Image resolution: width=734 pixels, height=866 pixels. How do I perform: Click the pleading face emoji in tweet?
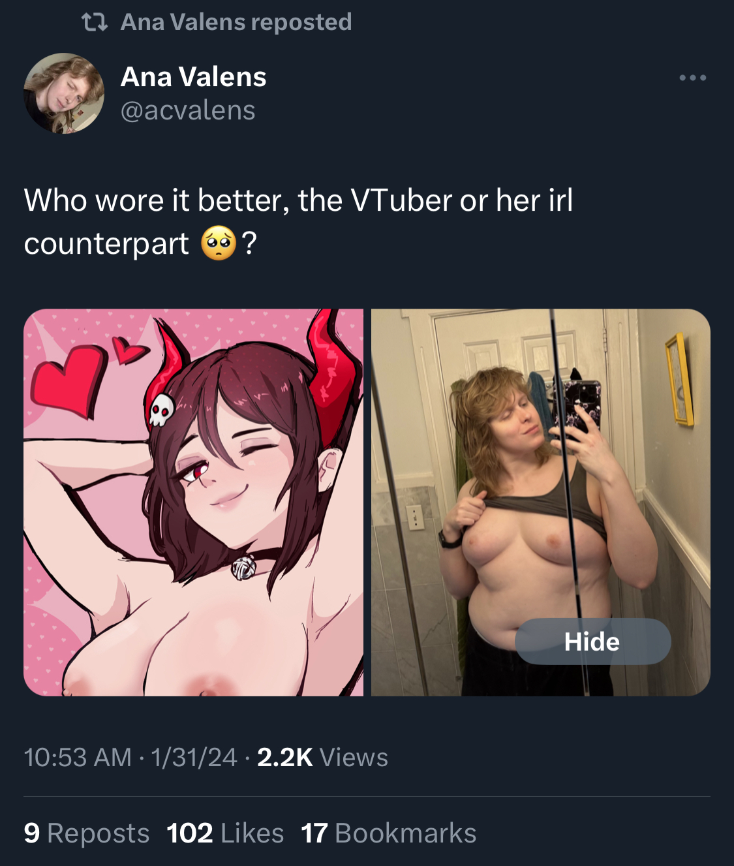[219, 243]
